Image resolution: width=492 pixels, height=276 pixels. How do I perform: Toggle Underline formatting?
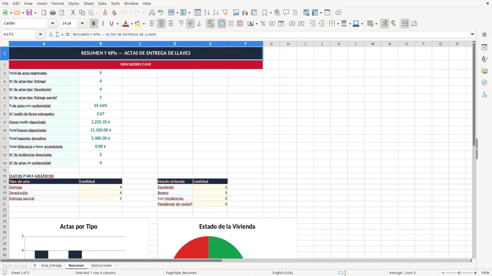point(112,24)
